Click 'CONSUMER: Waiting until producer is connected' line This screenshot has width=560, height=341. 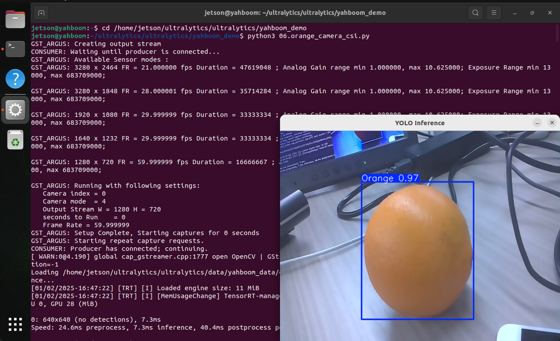[x=125, y=52]
